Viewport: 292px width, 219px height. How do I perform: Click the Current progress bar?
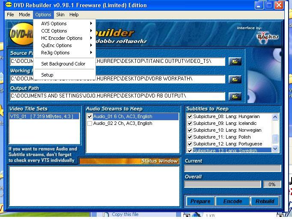click(x=232, y=168)
